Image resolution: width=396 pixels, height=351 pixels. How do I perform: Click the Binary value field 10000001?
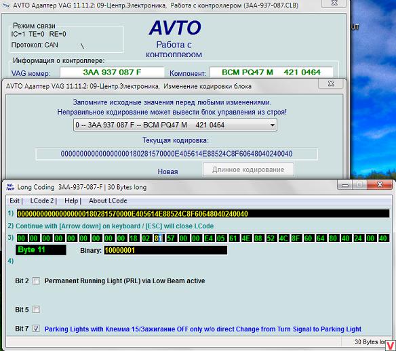tap(165, 250)
